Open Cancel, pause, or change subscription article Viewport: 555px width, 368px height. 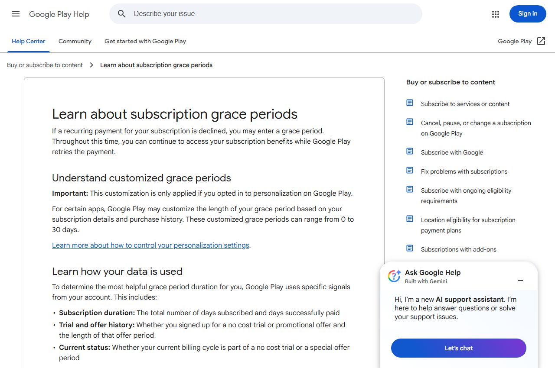click(x=476, y=128)
